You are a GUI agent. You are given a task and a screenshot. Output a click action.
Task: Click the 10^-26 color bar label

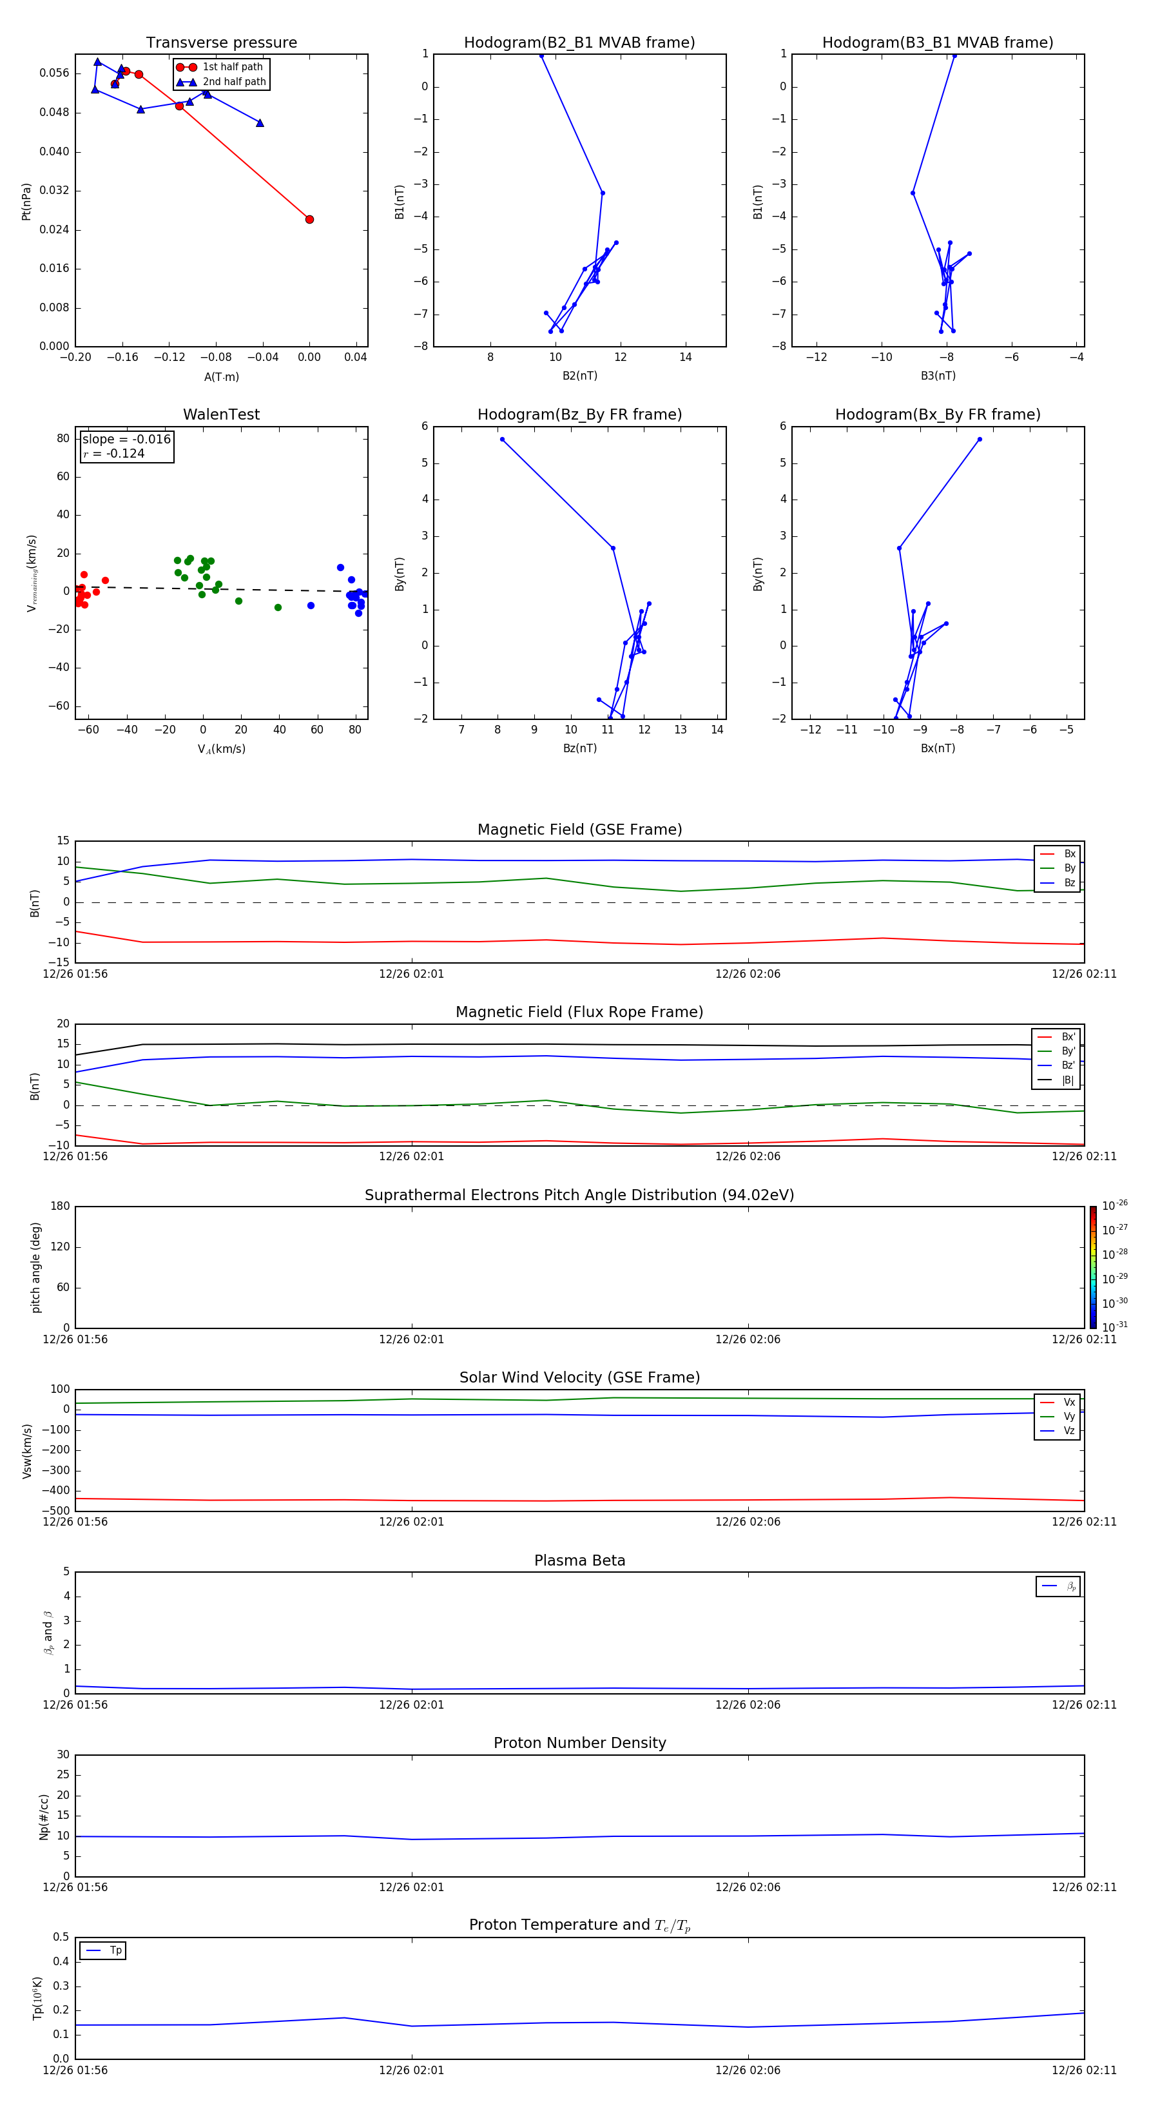click(1115, 1205)
